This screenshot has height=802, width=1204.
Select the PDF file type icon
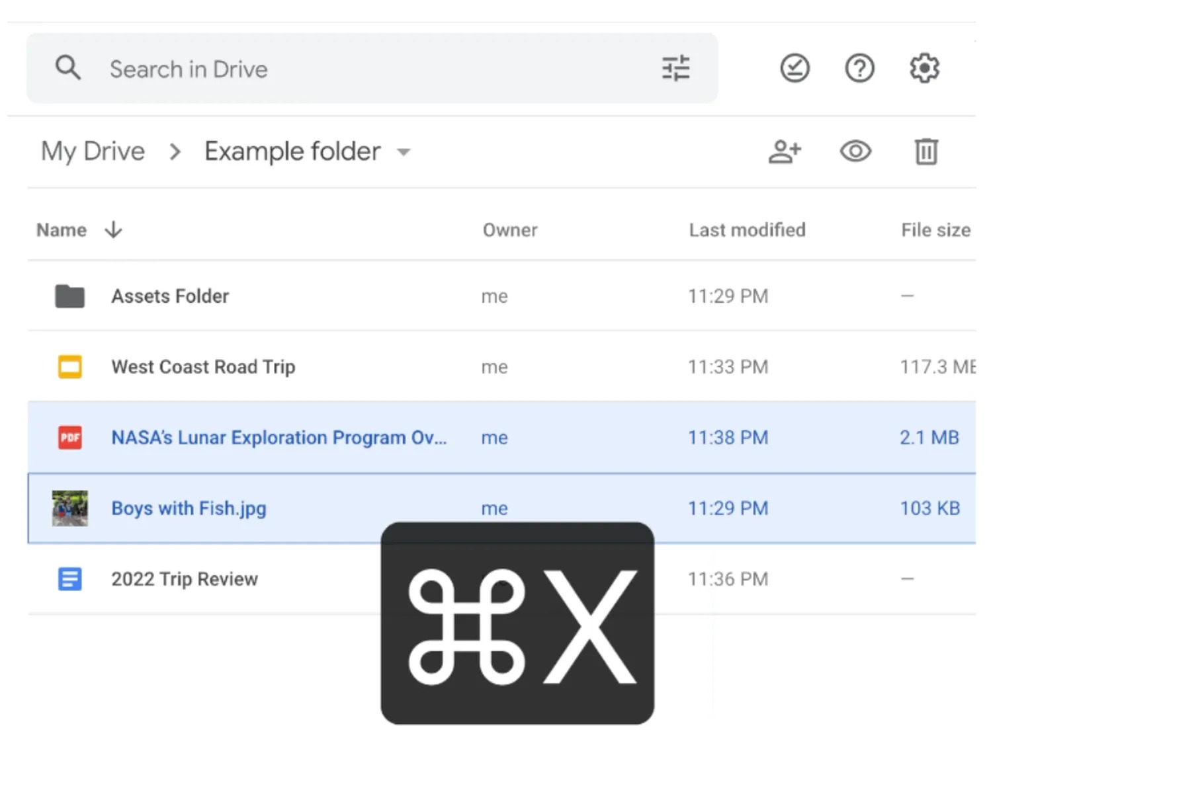pyautogui.click(x=69, y=437)
